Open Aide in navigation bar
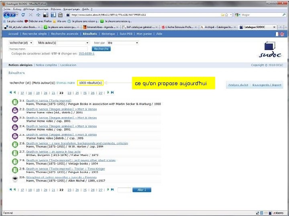The width and height of the screenshot is (289, 216). point(159,34)
